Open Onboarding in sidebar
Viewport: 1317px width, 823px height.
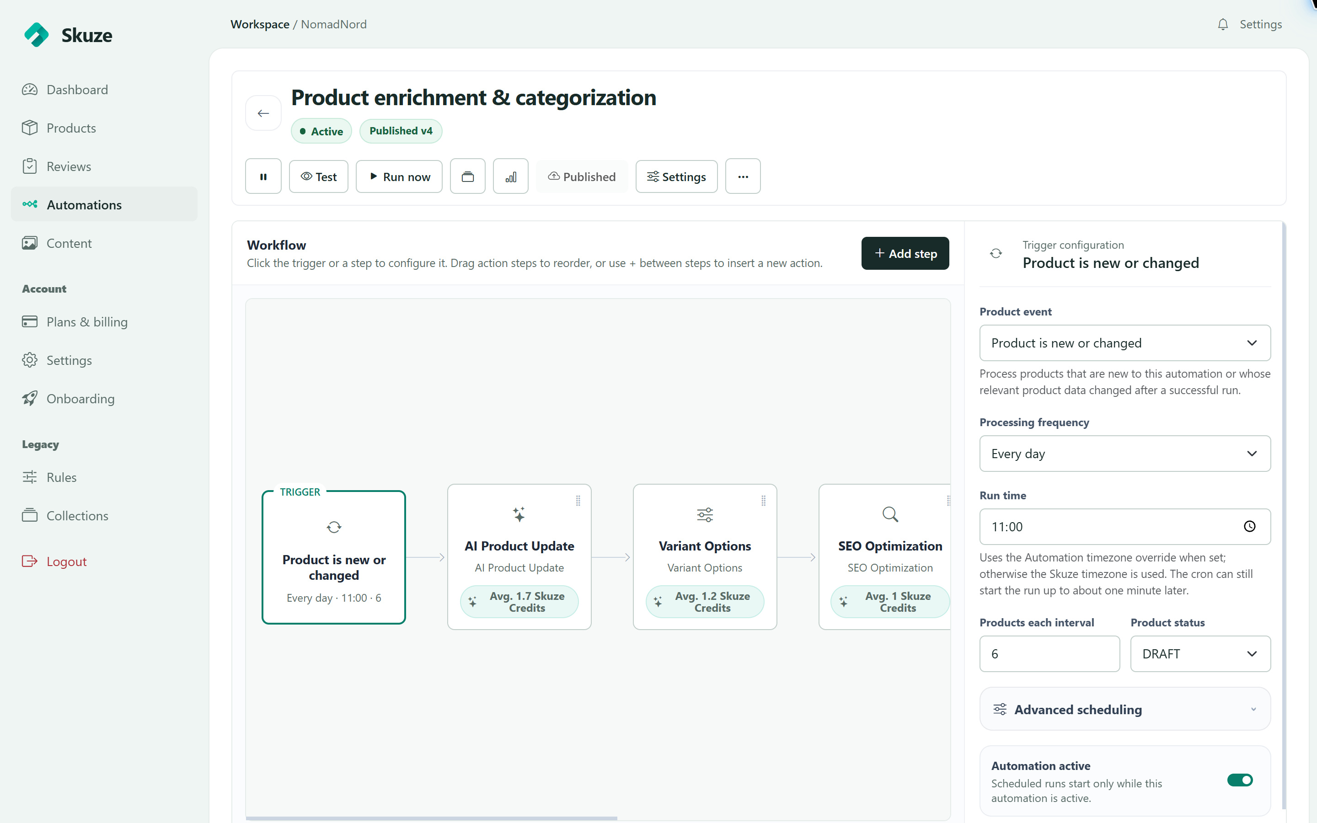tap(104, 398)
